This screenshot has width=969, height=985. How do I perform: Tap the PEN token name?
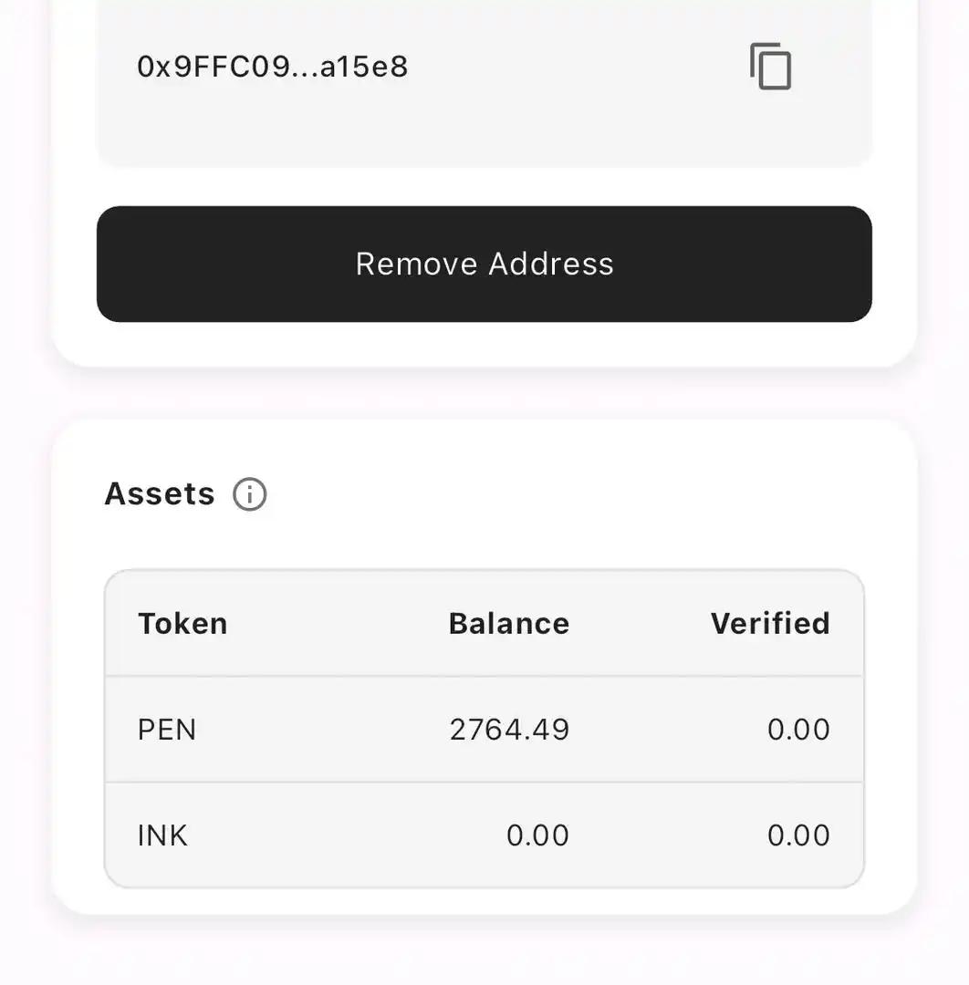[x=167, y=730]
